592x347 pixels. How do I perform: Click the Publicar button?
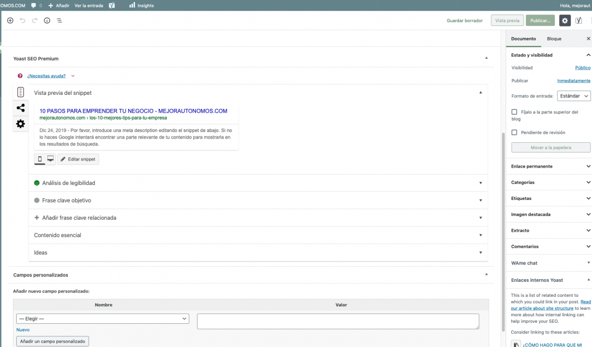click(x=540, y=20)
